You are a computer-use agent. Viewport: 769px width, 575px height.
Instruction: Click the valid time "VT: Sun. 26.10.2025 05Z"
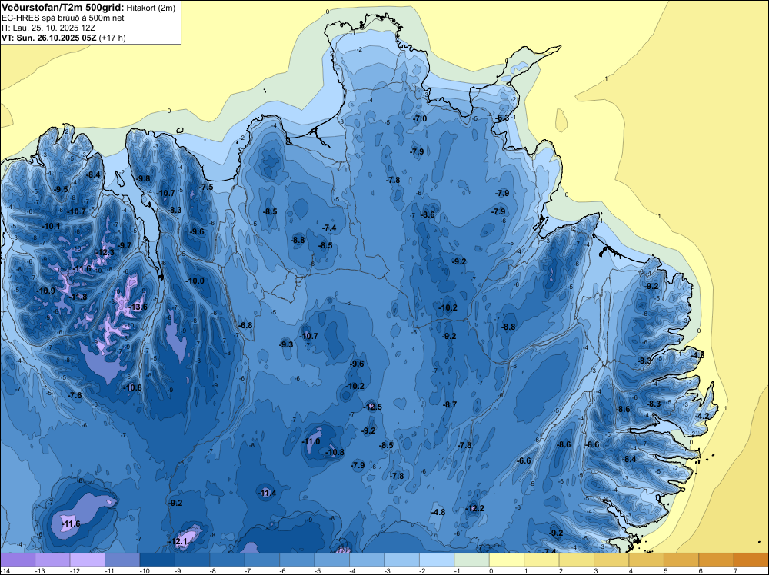[x=49, y=38]
